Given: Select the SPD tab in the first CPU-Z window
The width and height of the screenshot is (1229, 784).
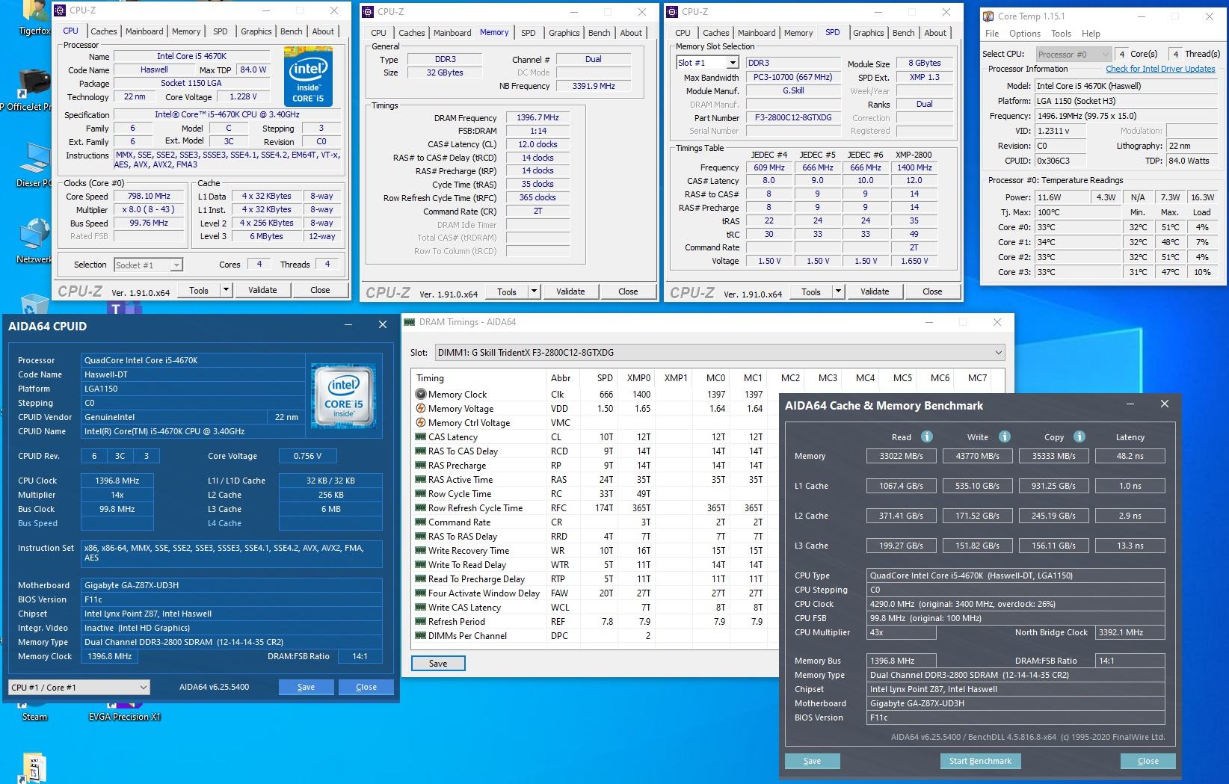Looking at the screenshot, I should click(220, 31).
